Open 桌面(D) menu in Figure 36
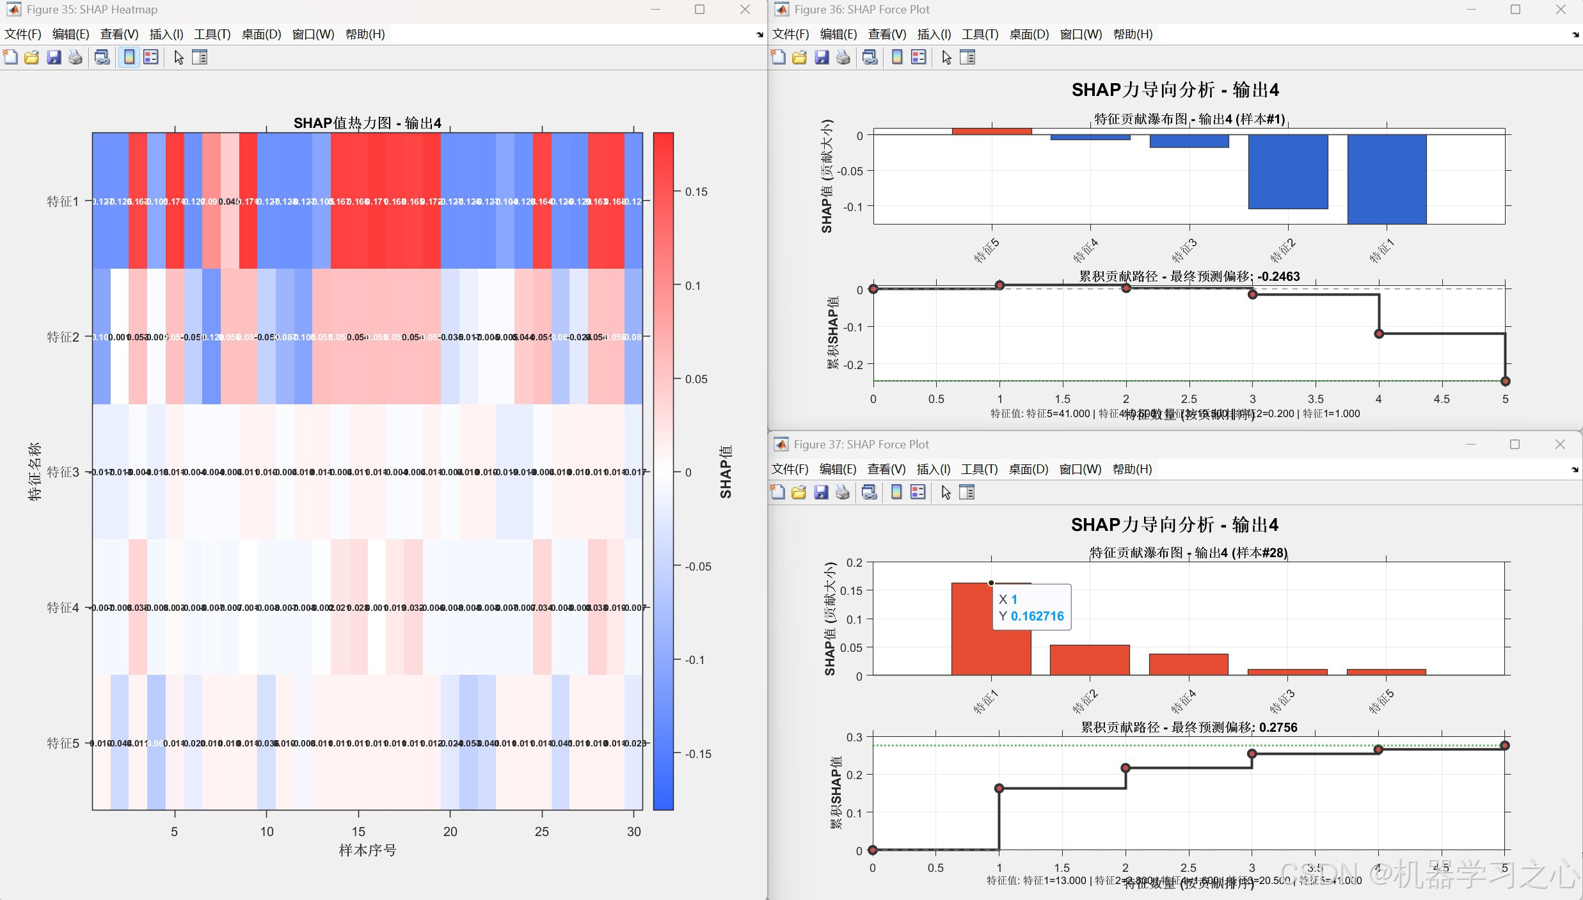 [x=1029, y=35]
